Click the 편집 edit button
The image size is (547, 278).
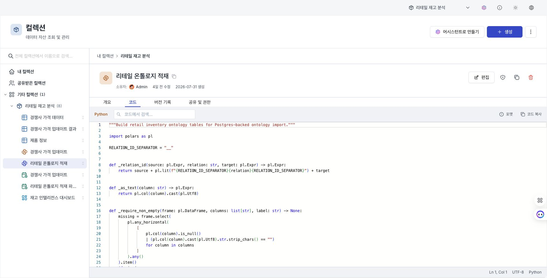pyautogui.click(x=481, y=77)
